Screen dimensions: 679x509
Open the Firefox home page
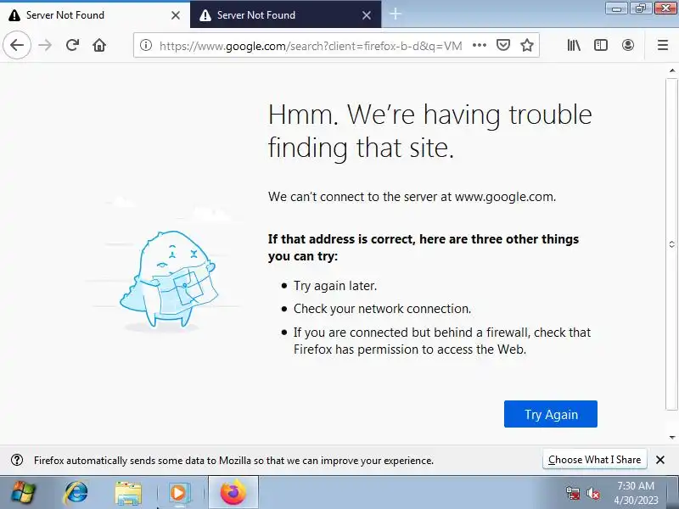coord(99,45)
